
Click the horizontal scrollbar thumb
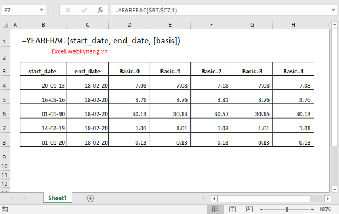coord(263,198)
